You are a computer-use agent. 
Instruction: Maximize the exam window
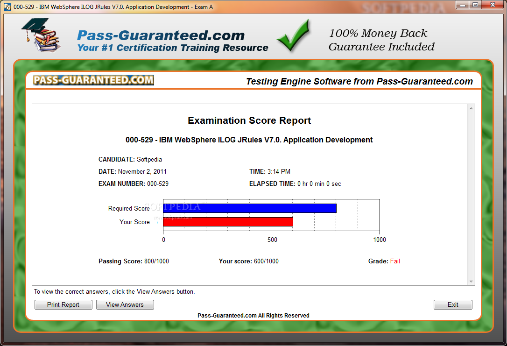[475, 5]
